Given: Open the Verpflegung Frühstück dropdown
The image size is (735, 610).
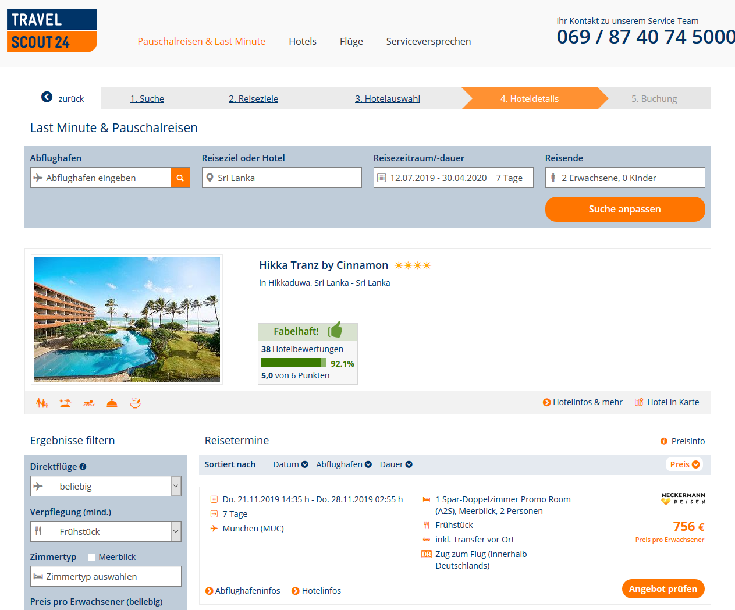Looking at the screenshot, I should click(x=106, y=531).
